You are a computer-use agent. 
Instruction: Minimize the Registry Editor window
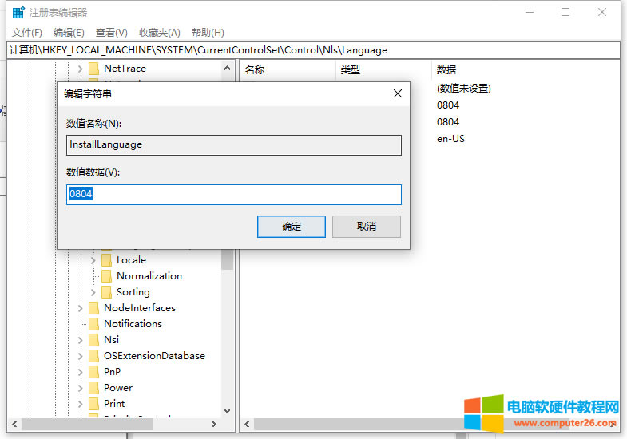530,13
